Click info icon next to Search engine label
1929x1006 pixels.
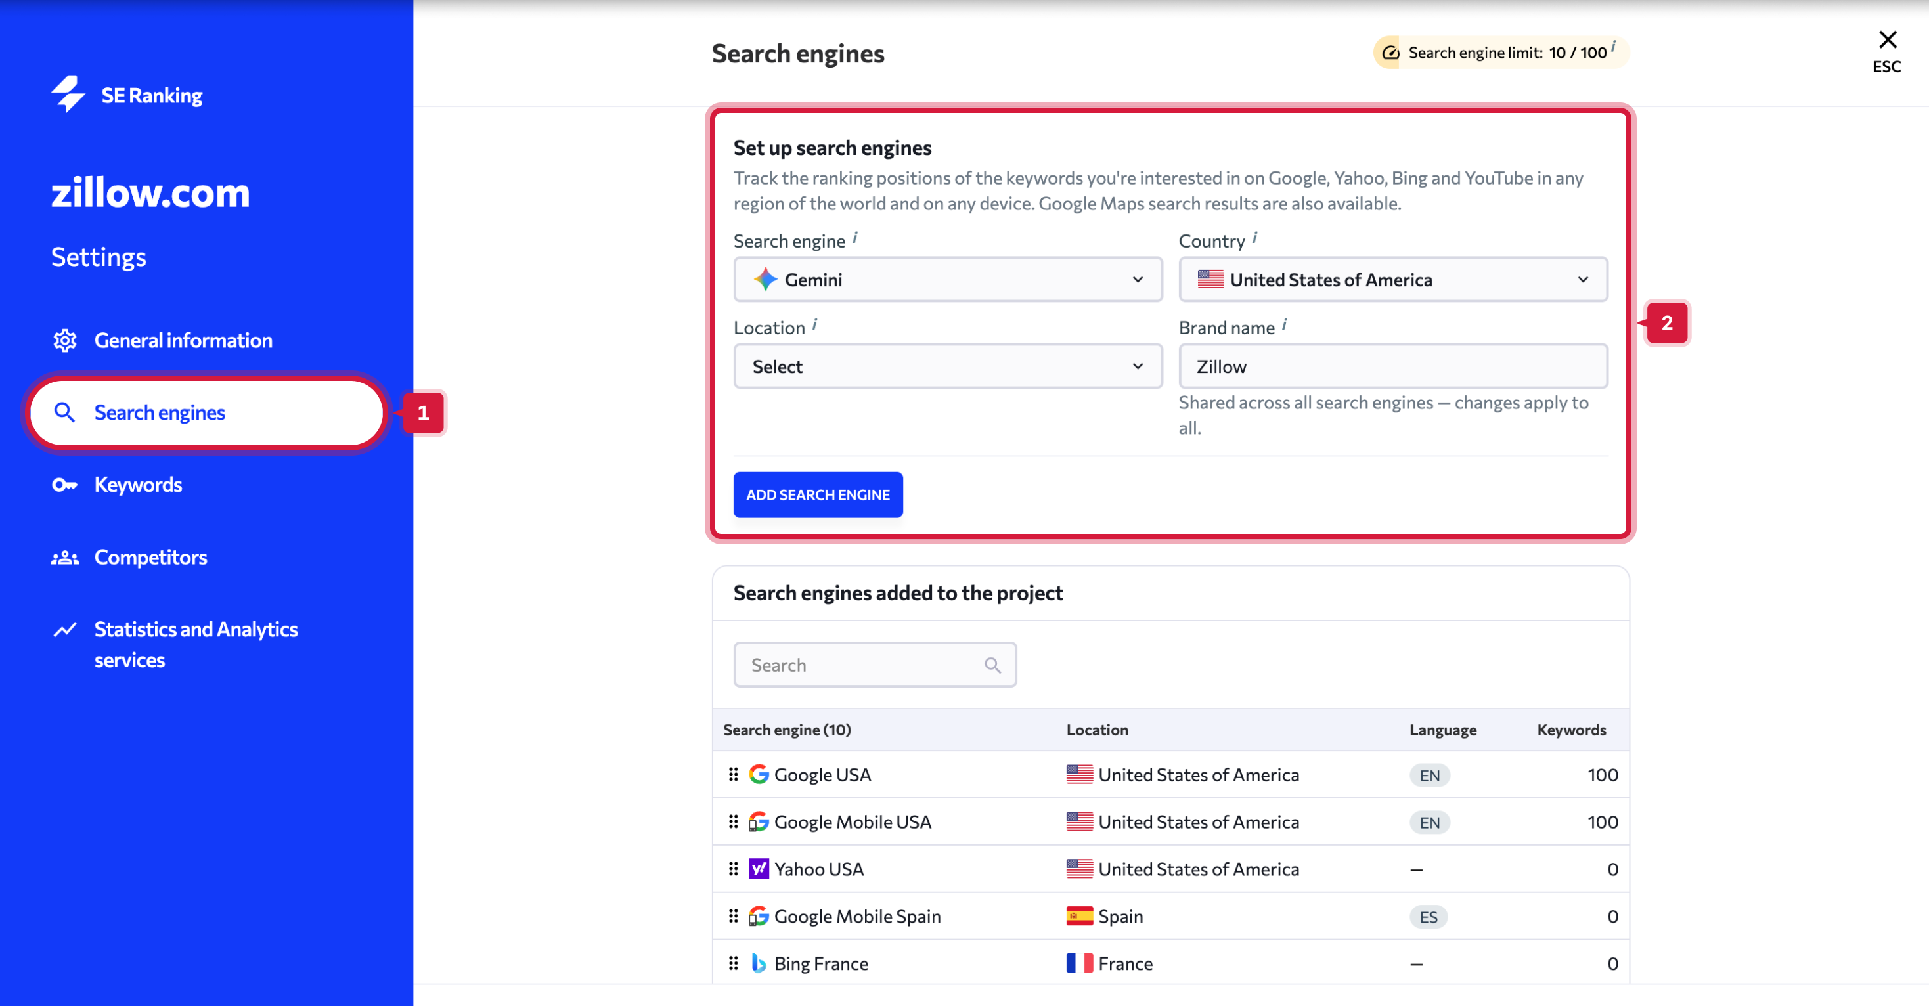855,238
